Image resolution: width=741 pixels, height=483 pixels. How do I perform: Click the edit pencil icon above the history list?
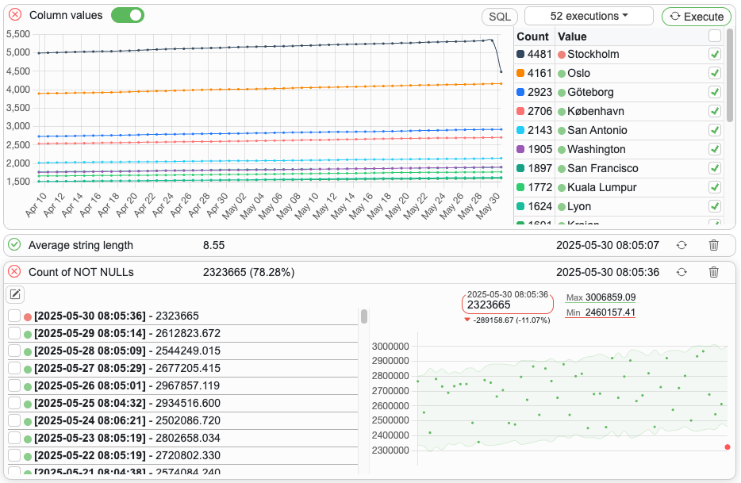tap(15, 294)
